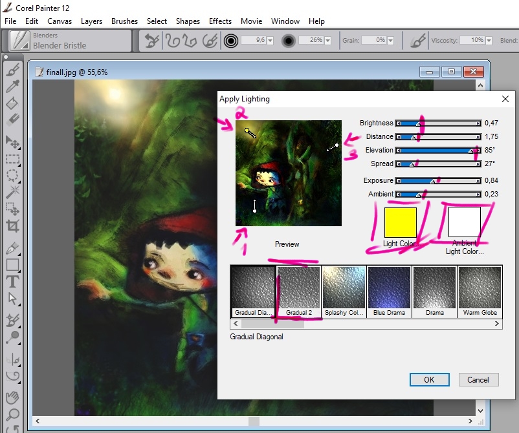Screen dimensions: 519x433
Task: Click right arrow of document horizontal scrollbar
Action: point(470,421)
